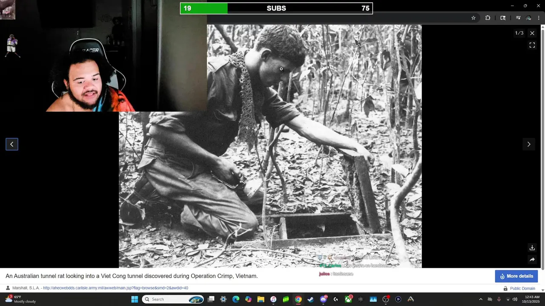Click the SUBS goal progress bar
Viewport: 545px width, 306px height.
click(x=276, y=8)
